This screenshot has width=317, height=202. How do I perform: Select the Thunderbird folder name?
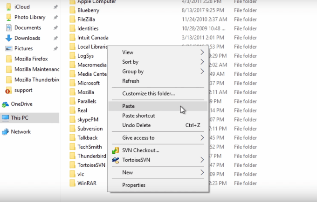pos(92,156)
